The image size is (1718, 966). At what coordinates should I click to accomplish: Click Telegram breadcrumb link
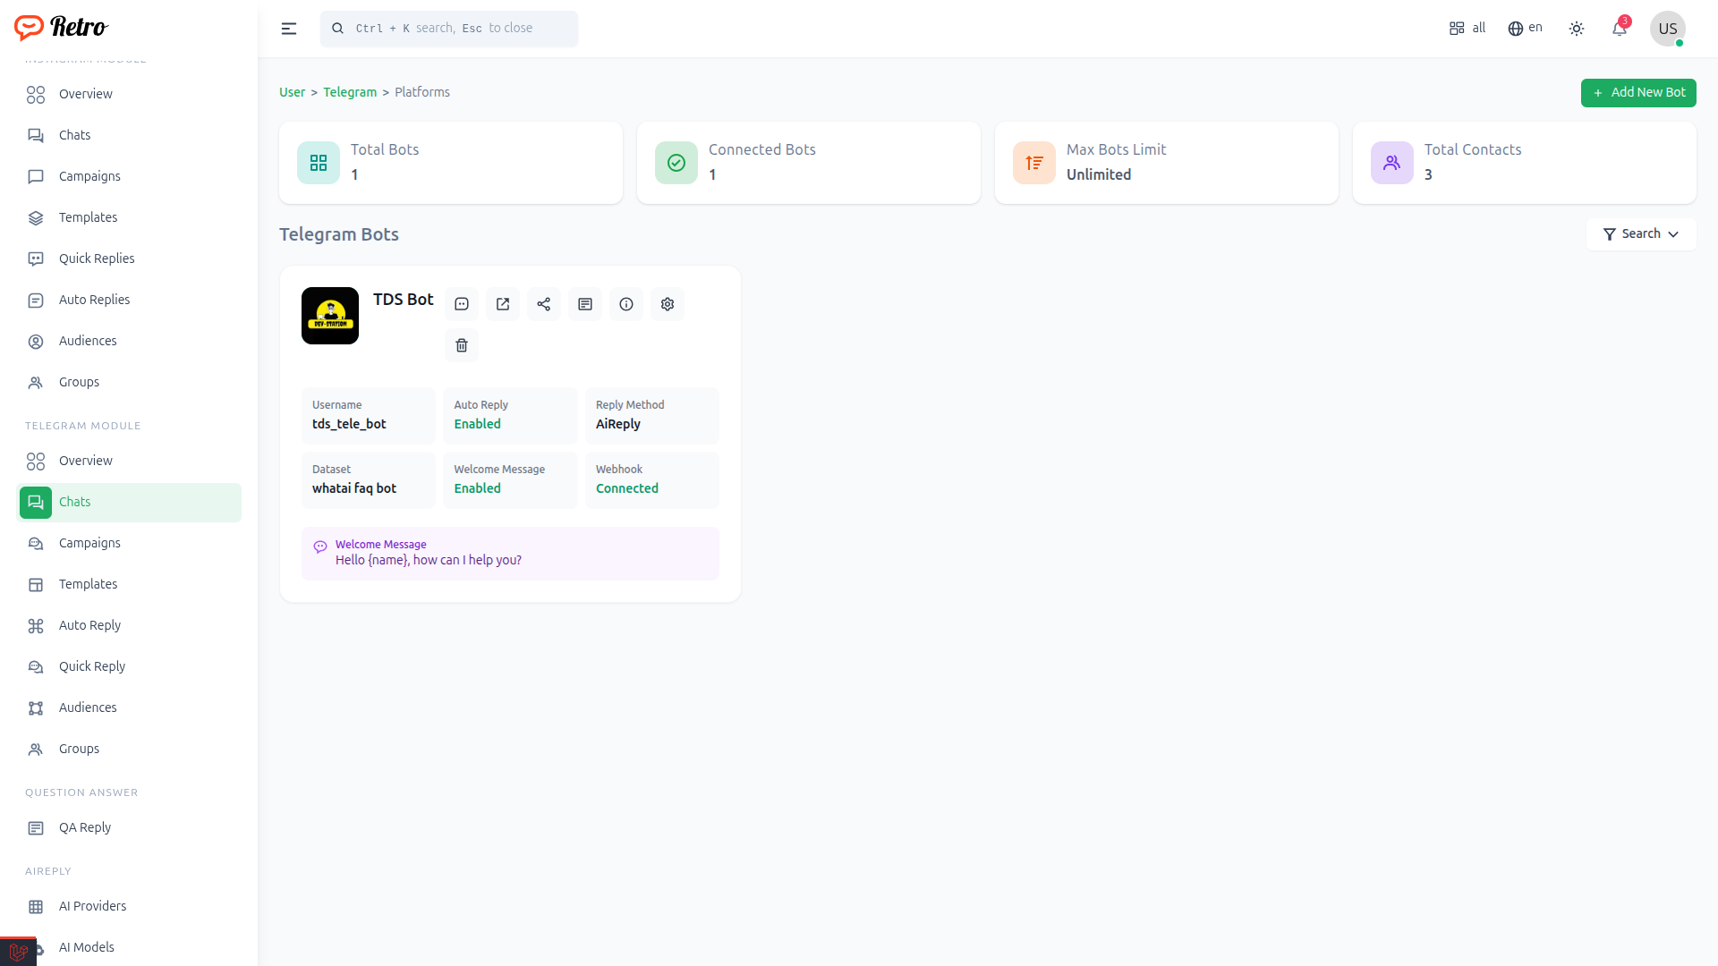pos(350,92)
